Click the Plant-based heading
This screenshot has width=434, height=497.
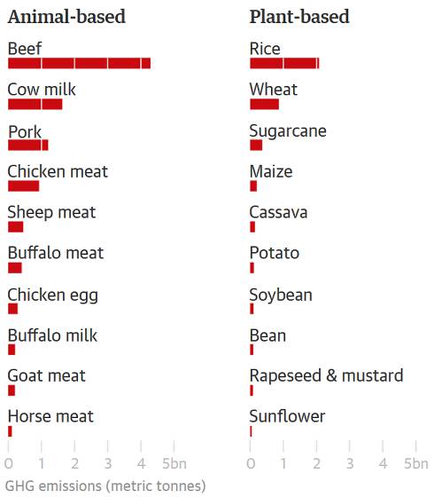tap(299, 17)
